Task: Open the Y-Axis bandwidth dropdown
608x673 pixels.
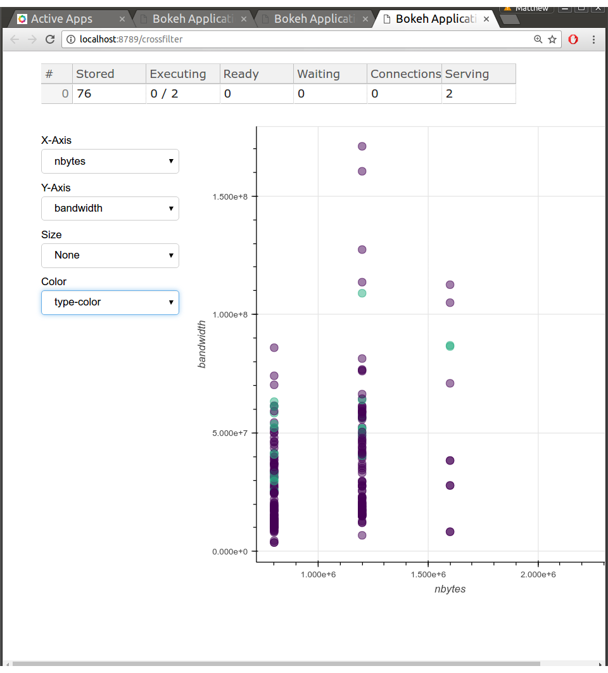Action: click(x=110, y=208)
